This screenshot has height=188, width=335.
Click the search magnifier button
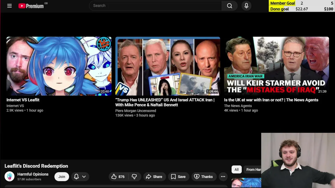230,6
